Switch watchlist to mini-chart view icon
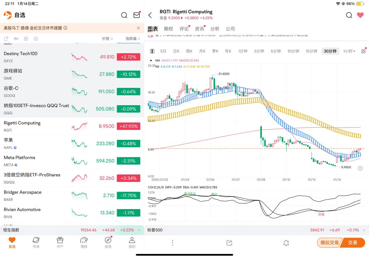 [x=16, y=39]
